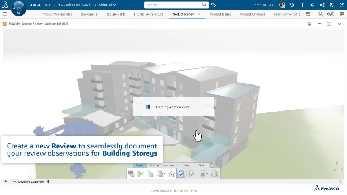Viewport: 347px width, 195px height.
Task: Click the user edit icon in widget header
Action: click(310, 24)
